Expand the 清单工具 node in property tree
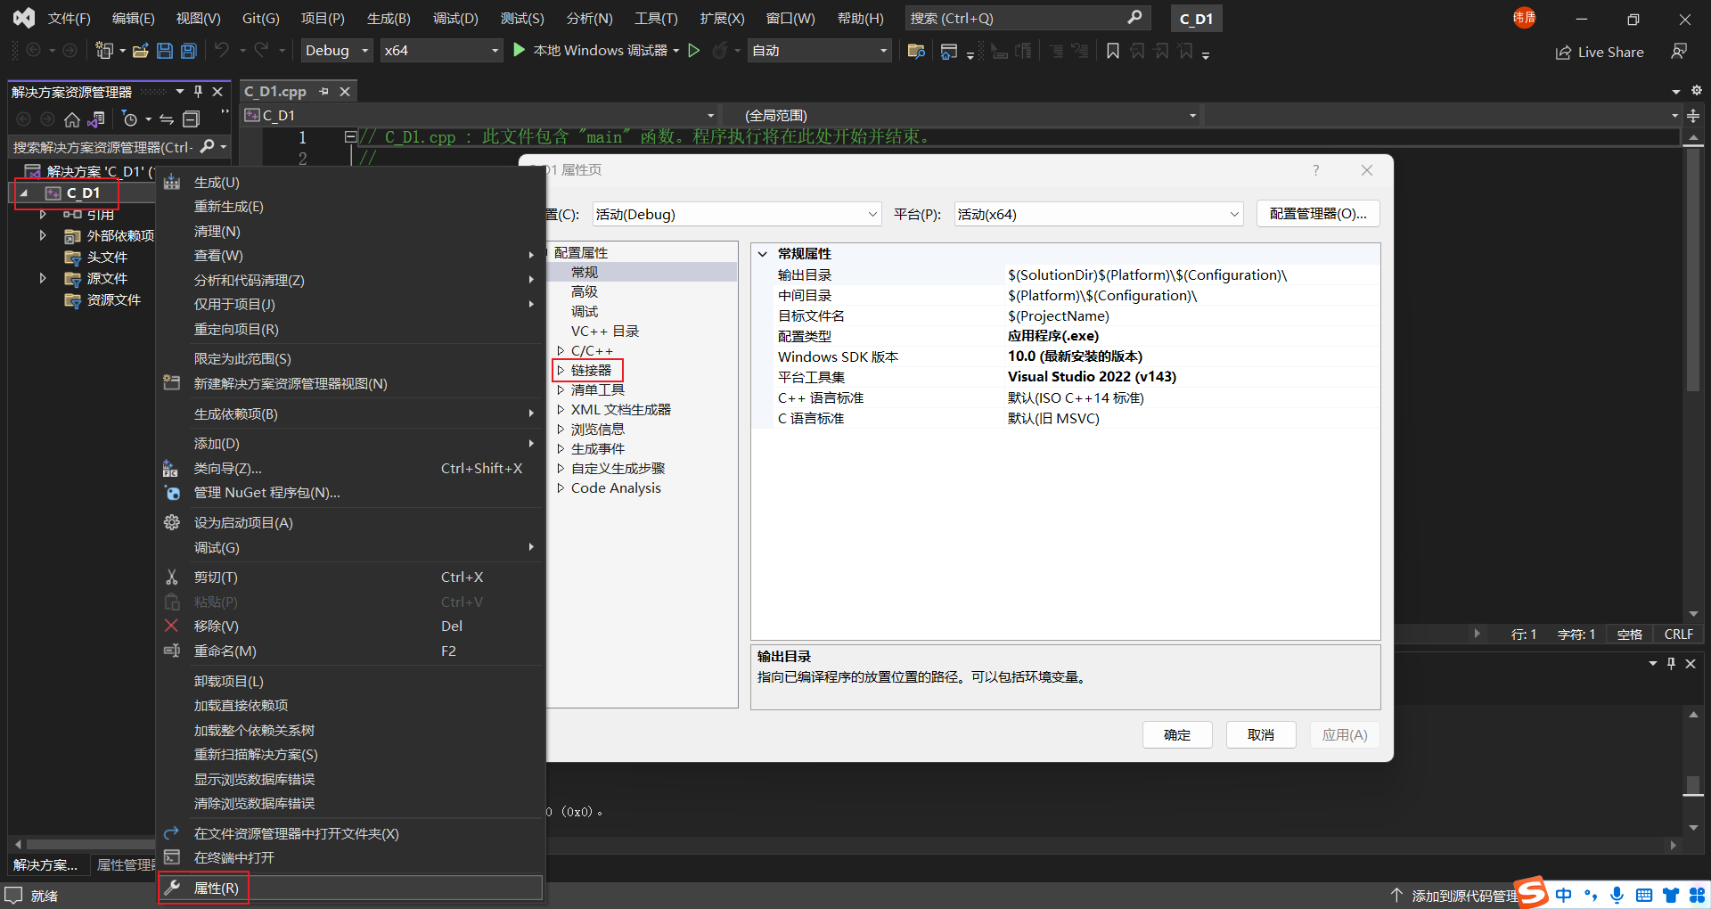Viewport: 1711px width, 909px height. 561,389
